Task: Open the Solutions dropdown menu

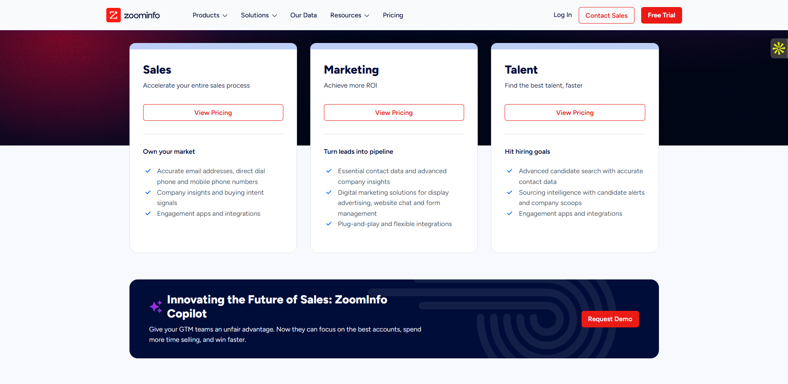Action: tap(259, 15)
